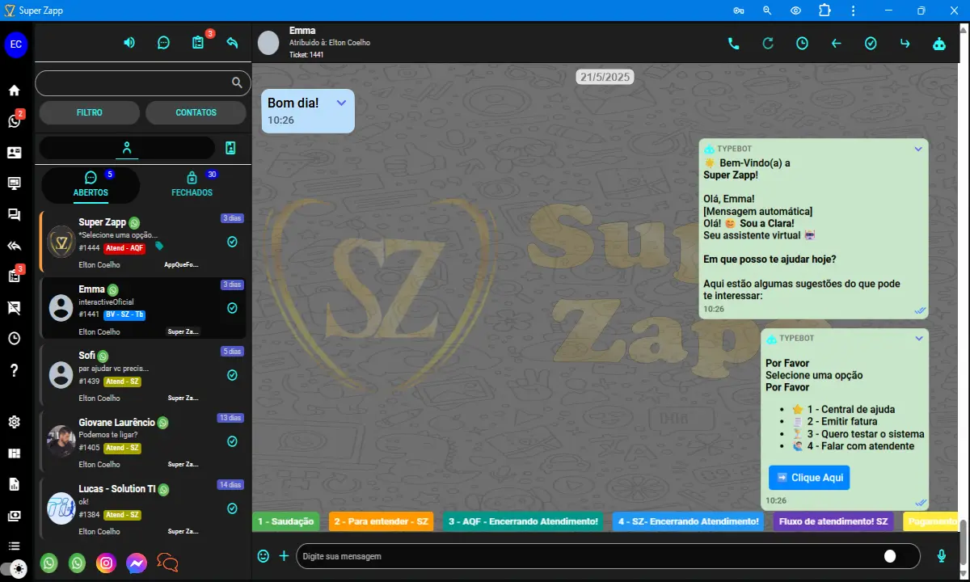Click the search magnifier in search box
The image size is (970, 582).
click(x=237, y=82)
